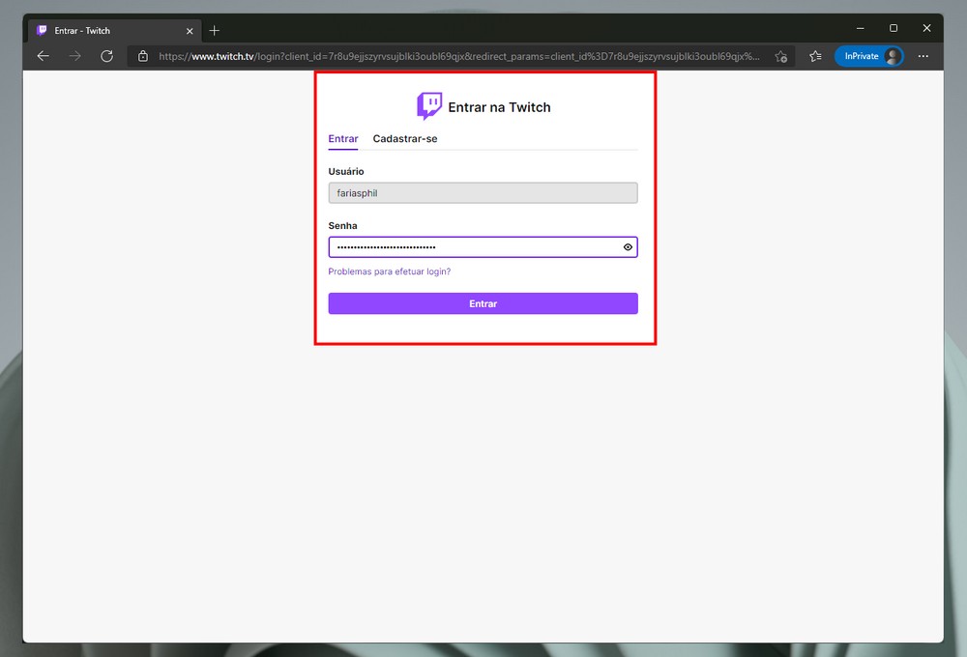Click the InPrivate profile button
This screenshot has width=967, height=657.
[x=868, y=56]
